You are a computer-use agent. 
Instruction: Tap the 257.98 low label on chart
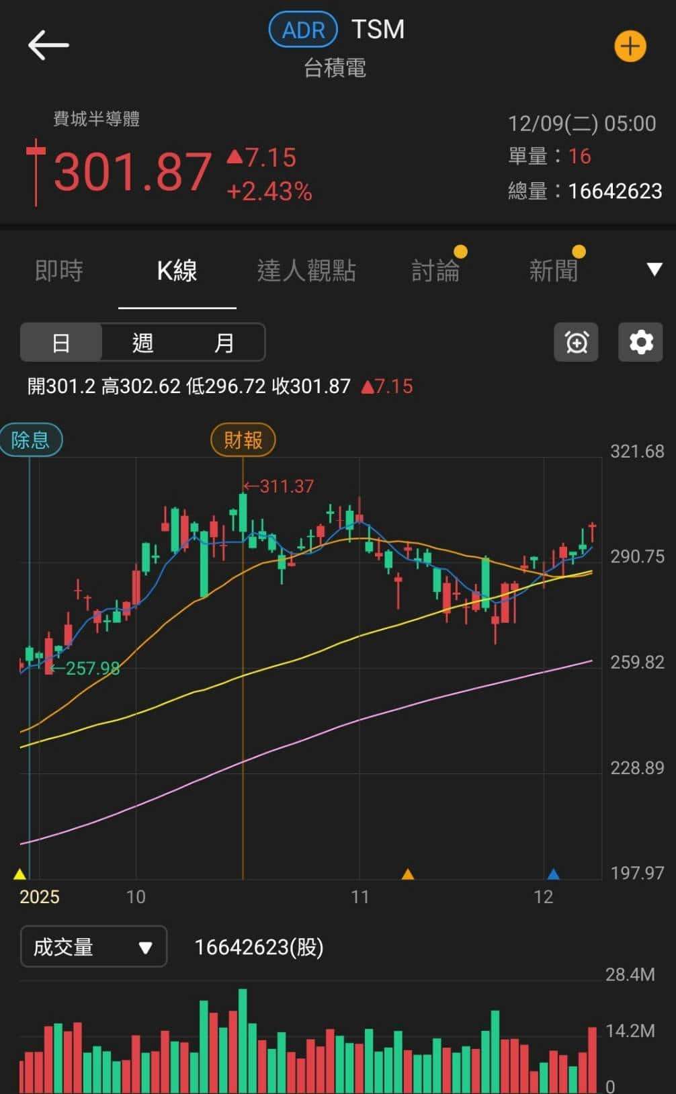[84, 668]
